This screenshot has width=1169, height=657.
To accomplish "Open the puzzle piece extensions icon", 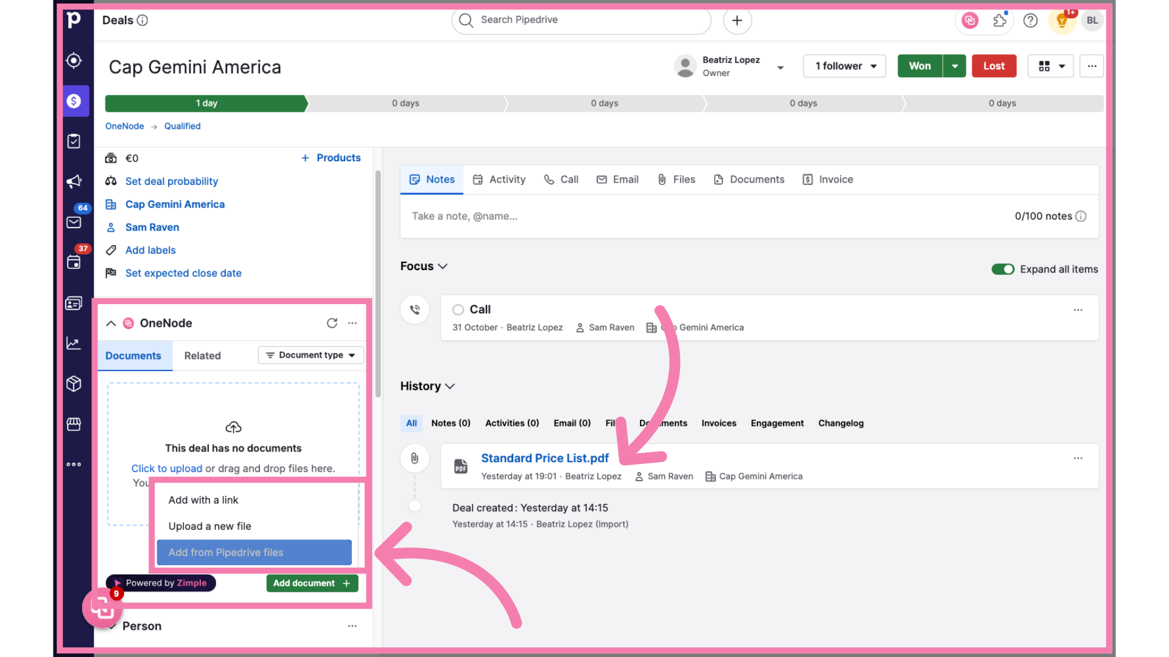I will point(1000,20).
